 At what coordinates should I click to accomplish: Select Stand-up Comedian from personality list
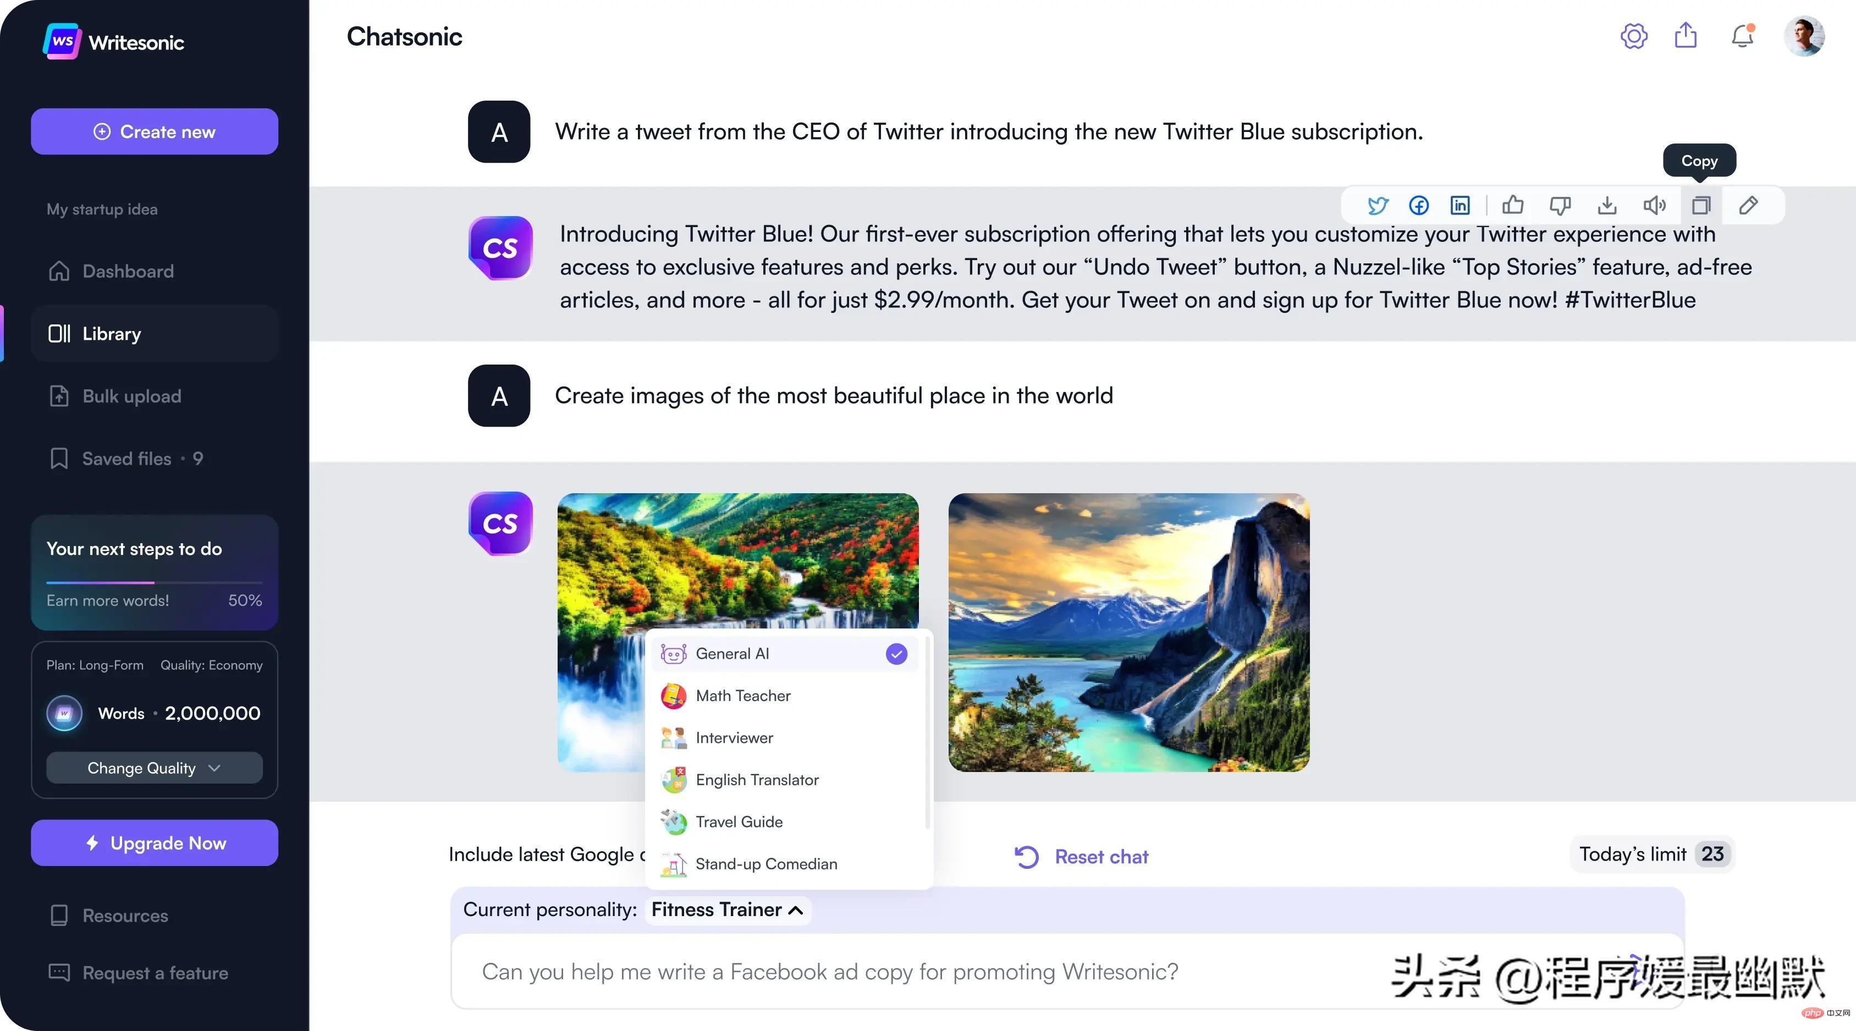coord(765,863)
